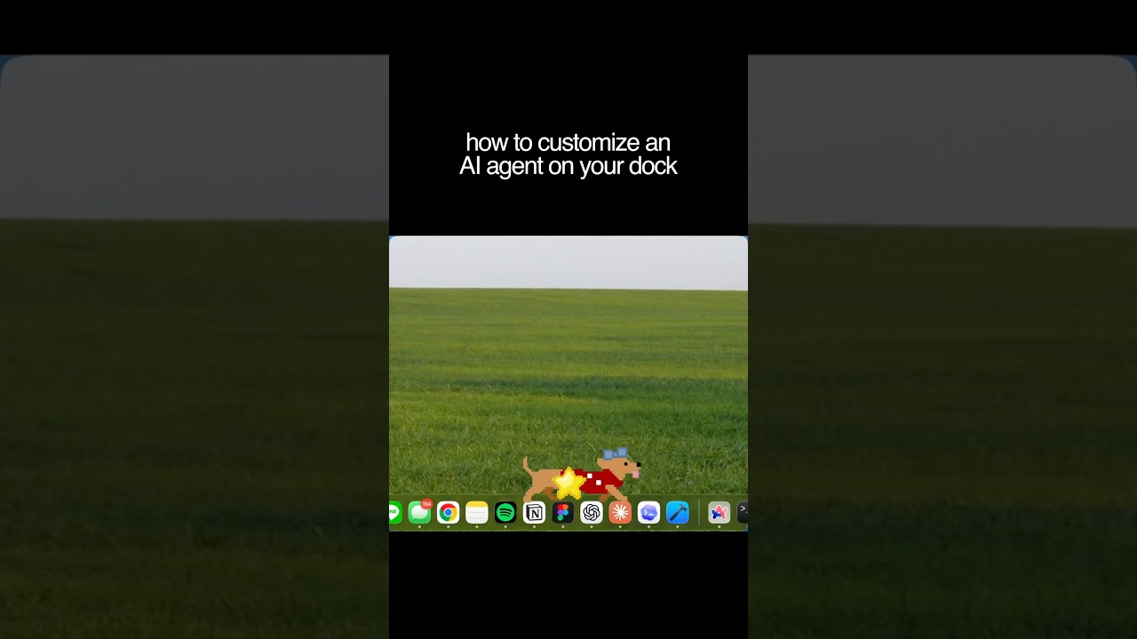Launch Google Chrome from the dock

tap(448, 512)
